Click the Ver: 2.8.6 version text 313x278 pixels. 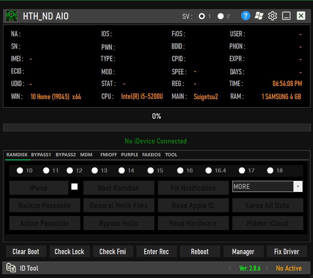[x=250, y=268]
